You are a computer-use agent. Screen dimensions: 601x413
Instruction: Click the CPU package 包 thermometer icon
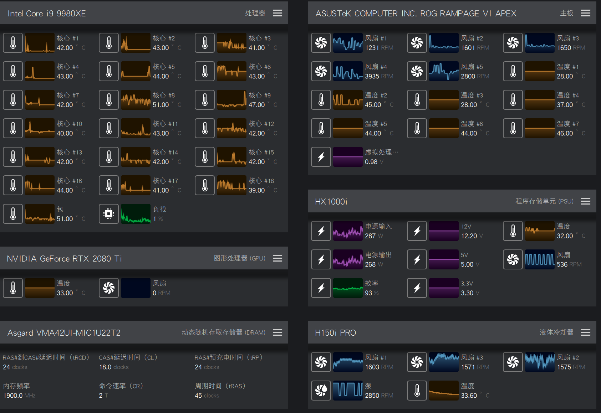13,214
